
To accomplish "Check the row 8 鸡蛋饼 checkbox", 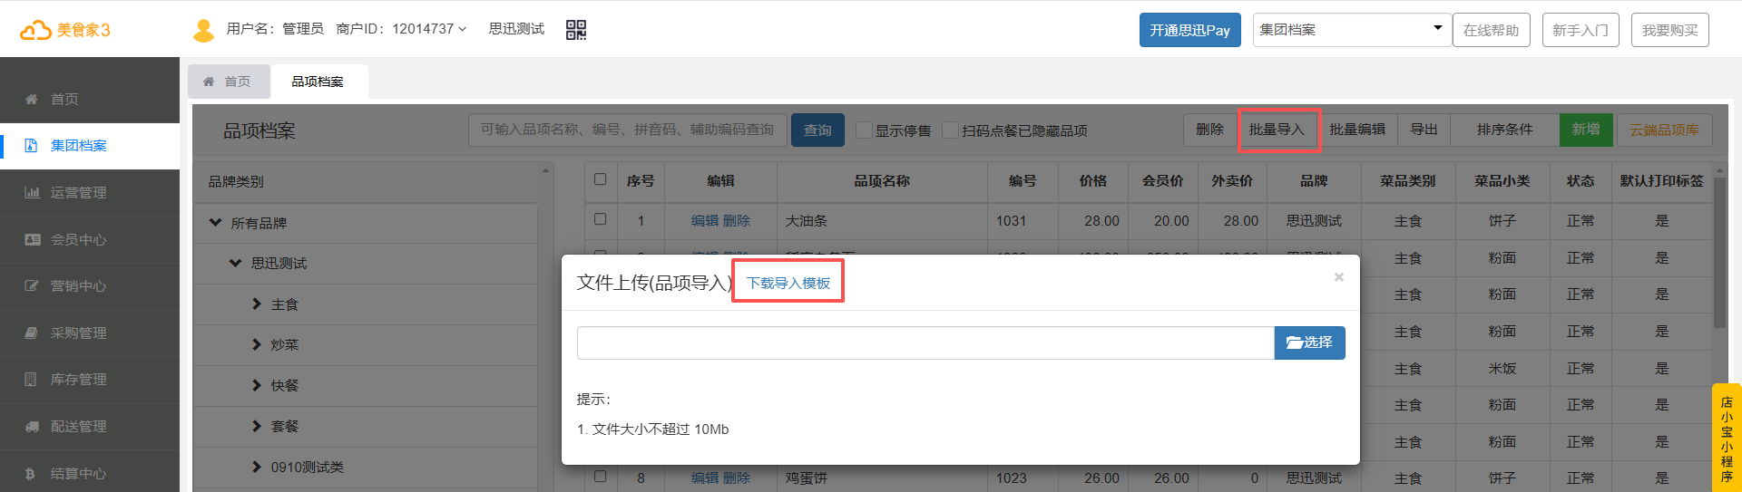I will point(600,476).
